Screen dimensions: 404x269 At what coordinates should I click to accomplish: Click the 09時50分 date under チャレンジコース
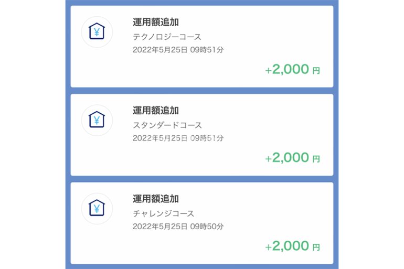178,227
